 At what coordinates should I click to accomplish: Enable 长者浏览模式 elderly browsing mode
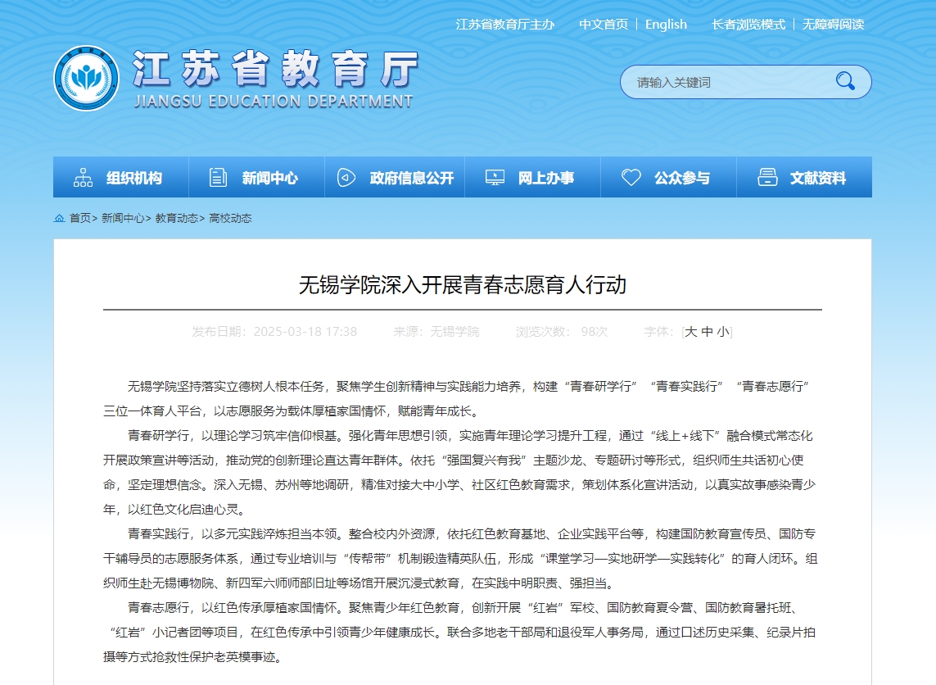748,25
